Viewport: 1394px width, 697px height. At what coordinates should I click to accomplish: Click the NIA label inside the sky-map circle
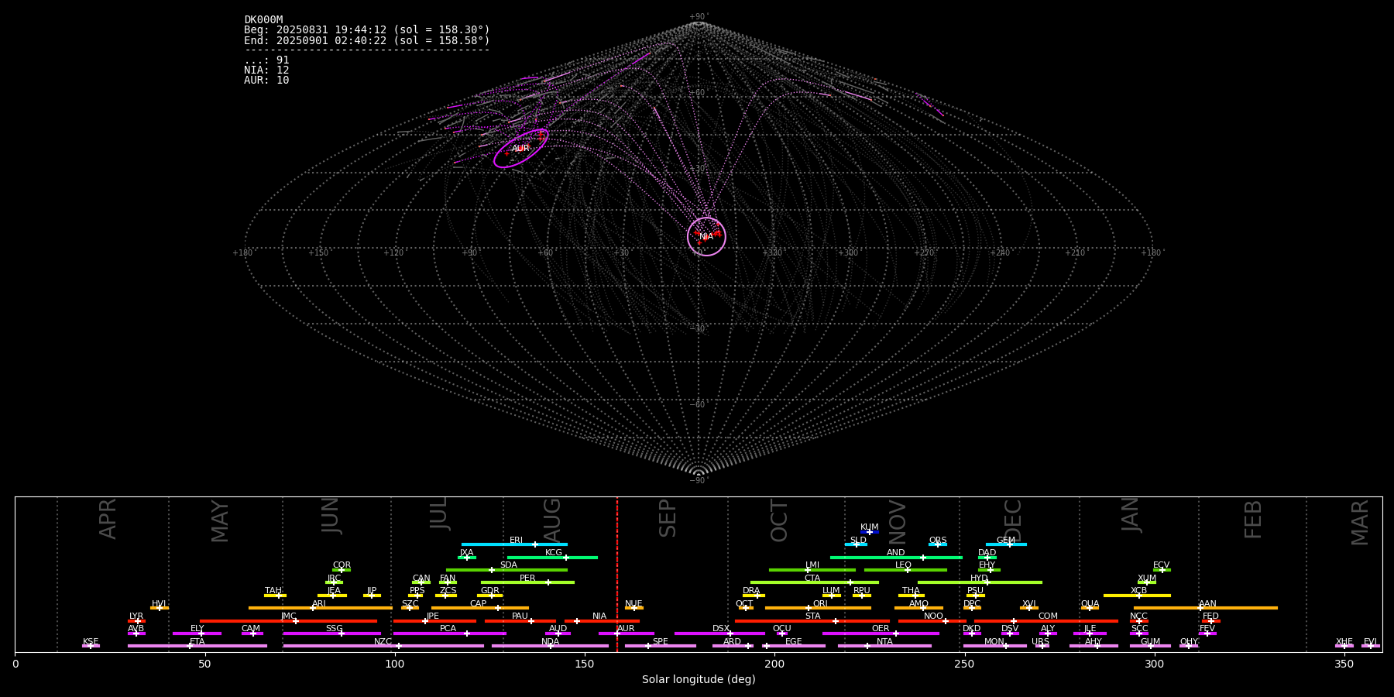click(x=706, y=237)
